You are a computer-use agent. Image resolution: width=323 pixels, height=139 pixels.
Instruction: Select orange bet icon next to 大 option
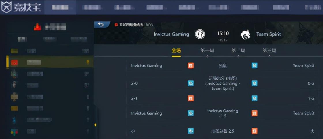click(255, 131)
